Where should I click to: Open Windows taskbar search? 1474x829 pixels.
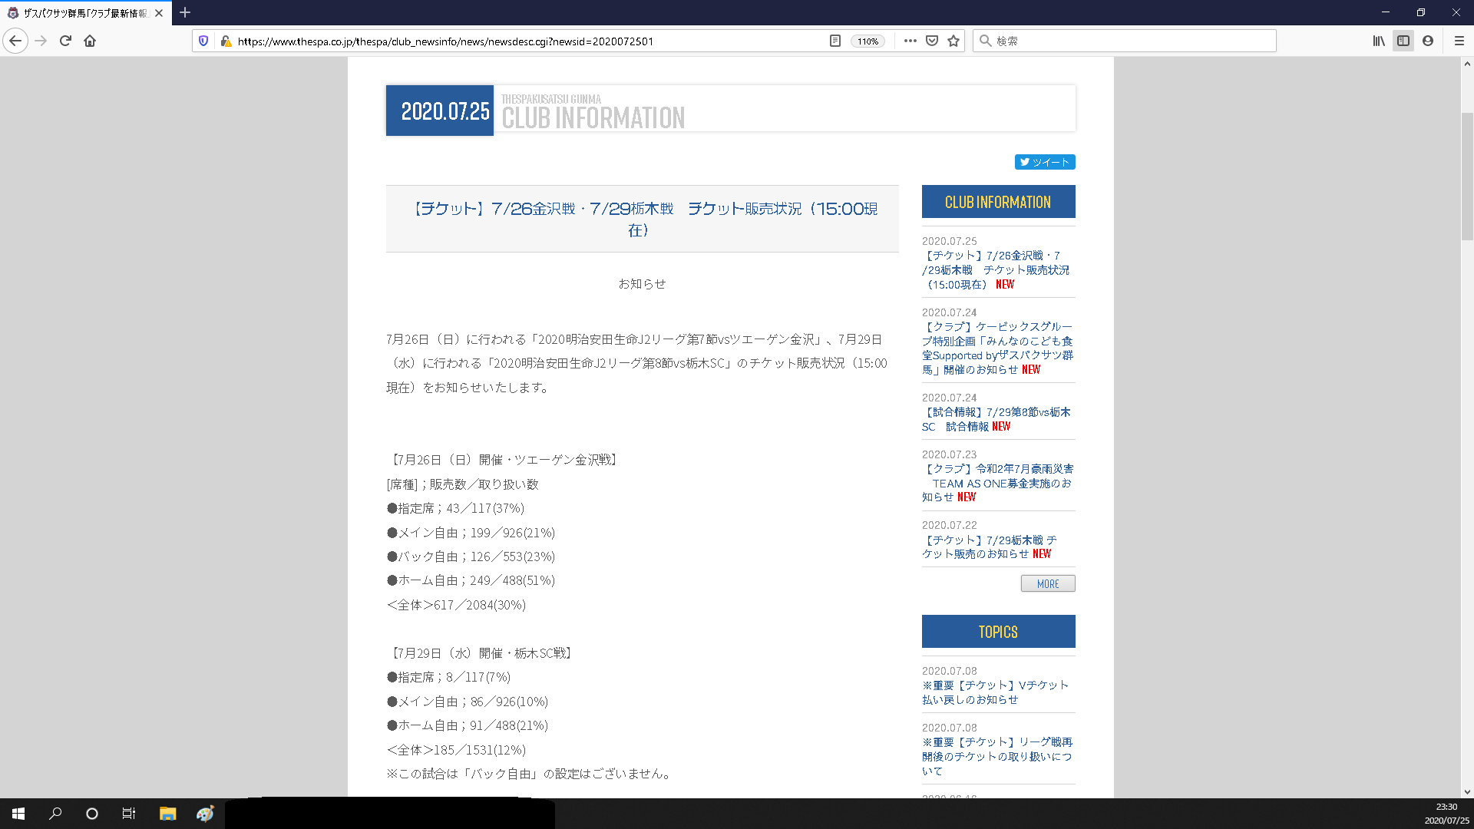coord(55,814)
